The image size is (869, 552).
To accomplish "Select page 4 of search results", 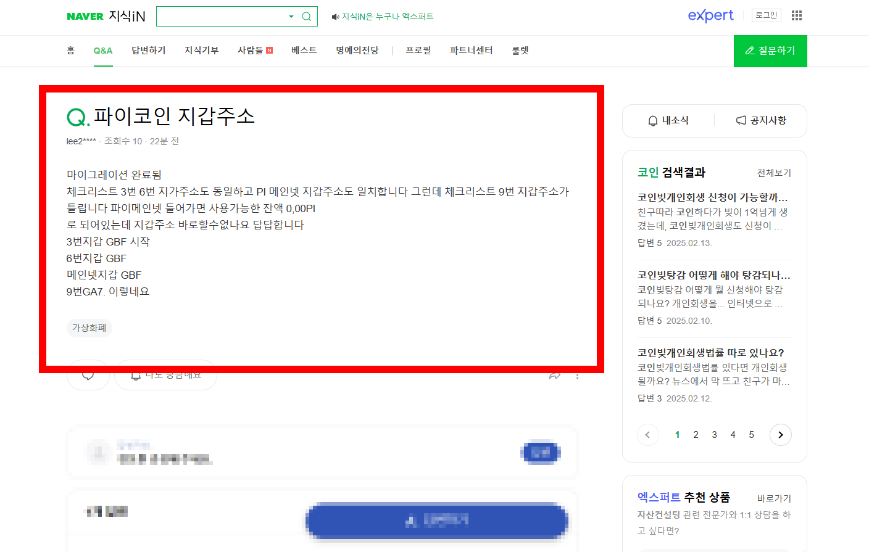I will tap(733, 435).
